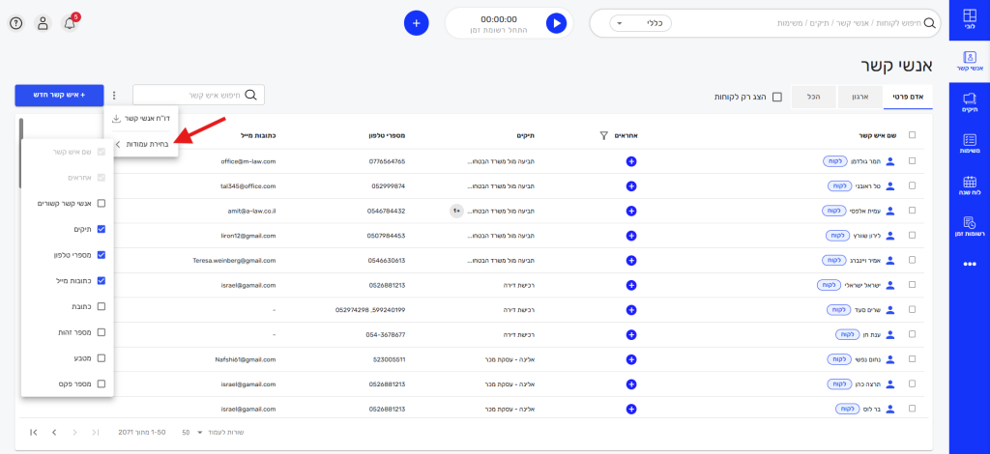This screenshot has width=990, height=454.
Task: Uncheck the מספרי טלפון column checkbox
Action: pos(102,255)
